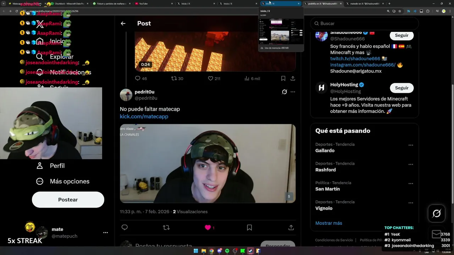Open Rashford trending topic
Image resolution: width=454 pixels, height=255 pixels.
326,170
